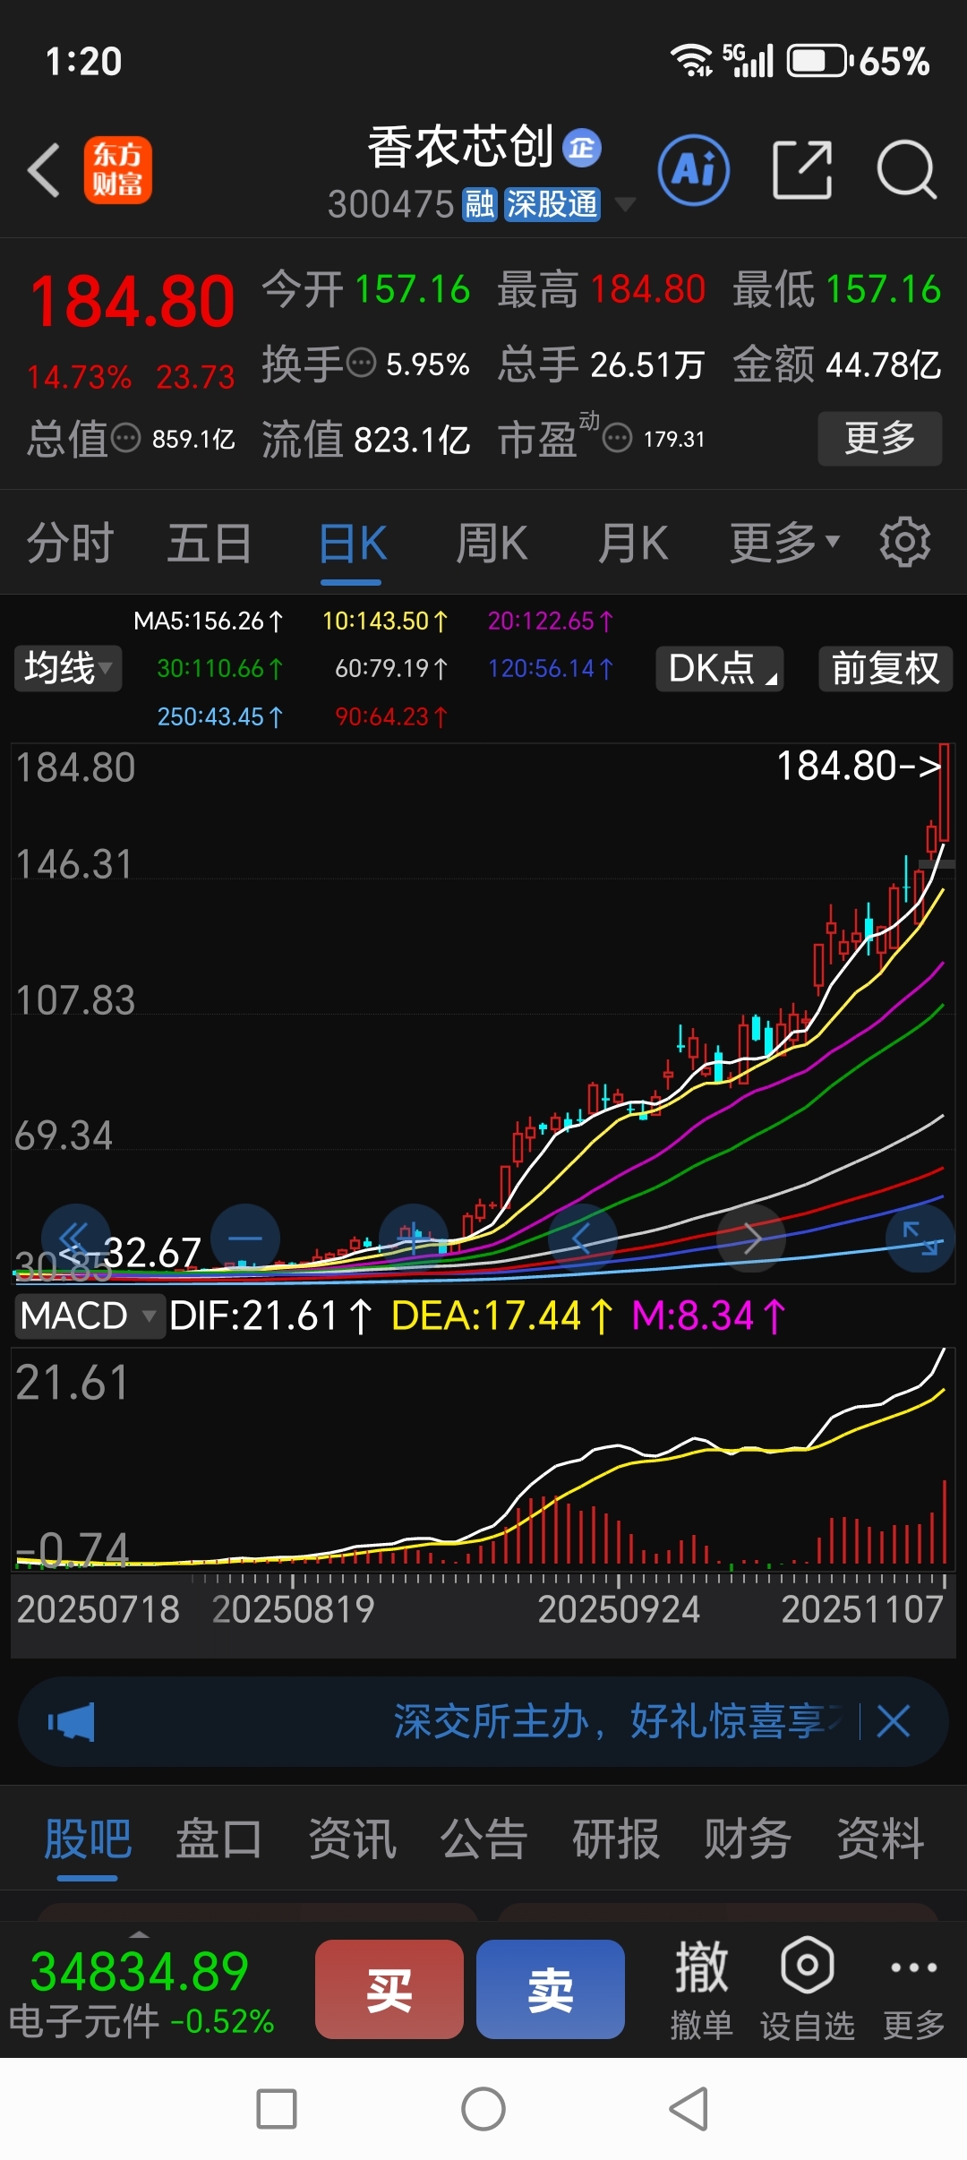Viewport: 967px width, 2160px height.
Task: Tap the 10:143.50 moving average value
Action: 385,621
